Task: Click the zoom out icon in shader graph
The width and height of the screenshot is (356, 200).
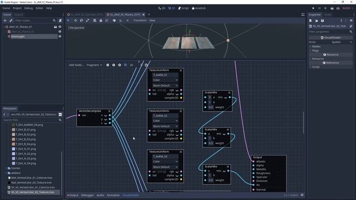Action: (x=107, y=65)
